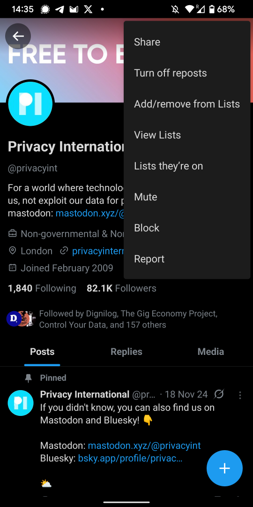Tap the small avatar on pinned post
This screenshot has width=253, height=507.
pyautogui.click(x=20, y=403)
